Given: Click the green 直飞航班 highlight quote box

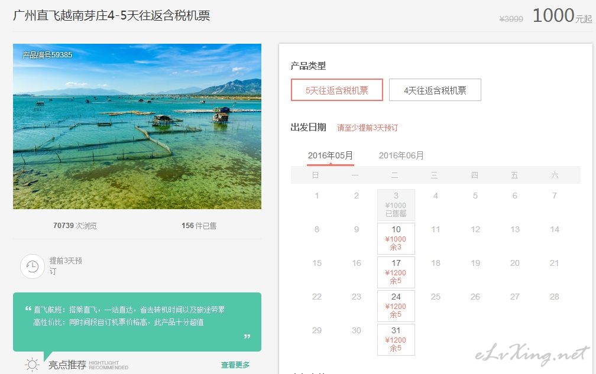Looking at the screenshot, I should [137, 322].
